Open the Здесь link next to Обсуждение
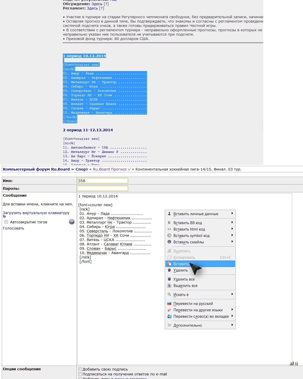Screen dimensions: 303x379 click(97, 4)
